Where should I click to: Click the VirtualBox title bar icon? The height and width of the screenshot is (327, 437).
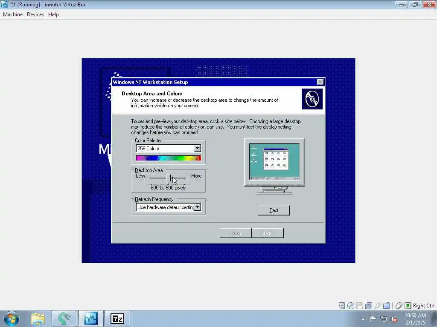tap(4, 4)
